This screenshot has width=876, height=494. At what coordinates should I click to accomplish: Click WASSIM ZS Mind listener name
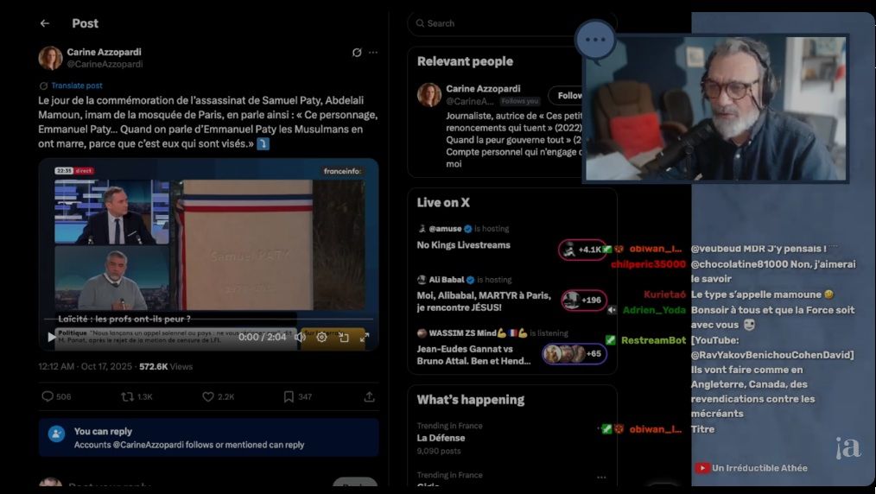pos(462,333)
